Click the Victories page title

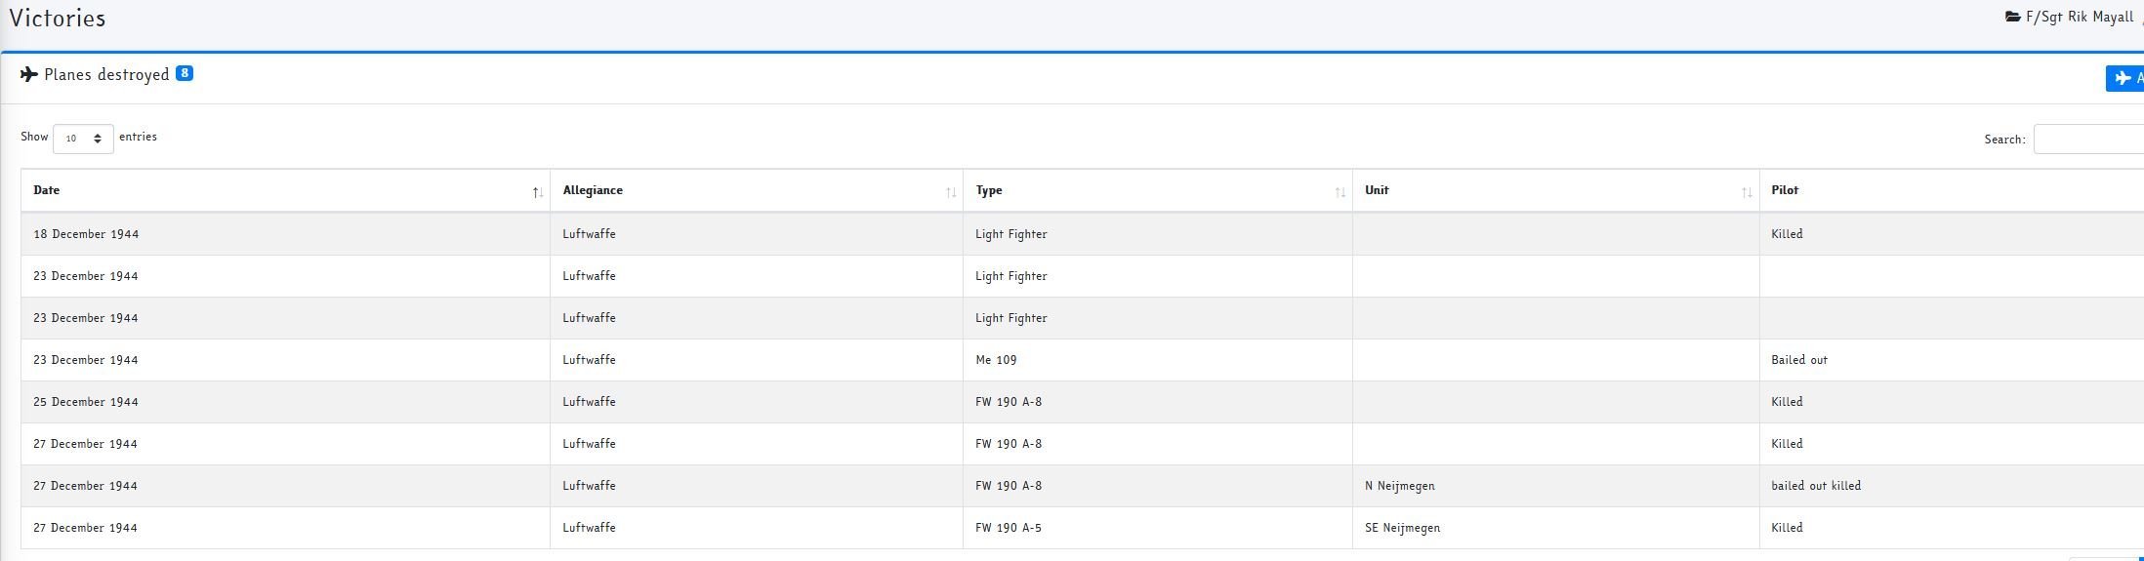click(x=58, y=19)
